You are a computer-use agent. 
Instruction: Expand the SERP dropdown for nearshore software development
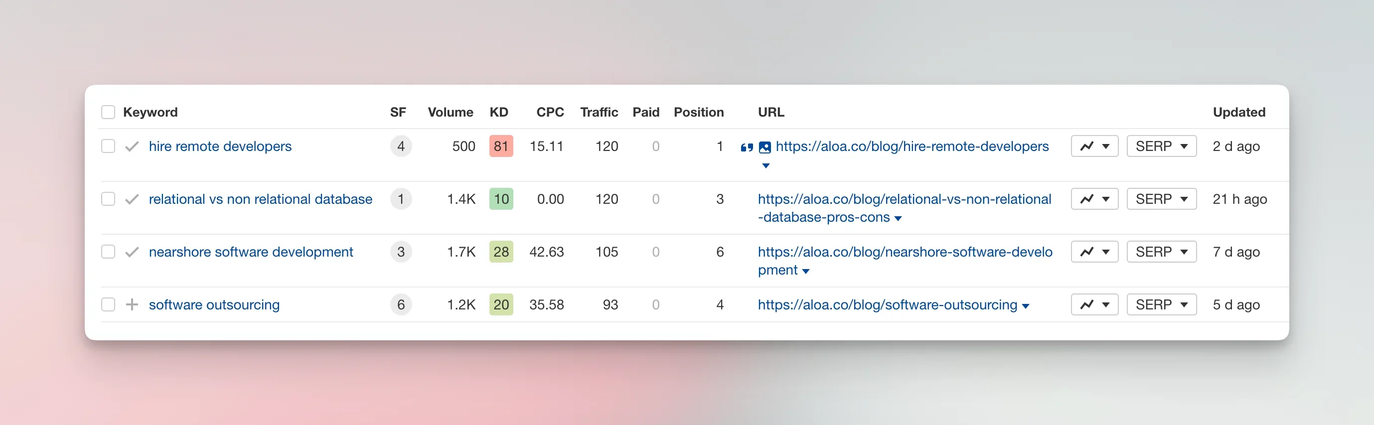1161,252
